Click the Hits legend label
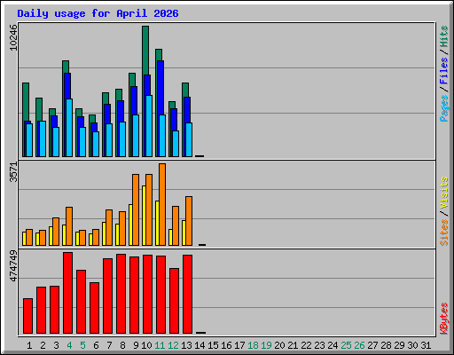This screenshot has width=454, height=355. [444, 36]
